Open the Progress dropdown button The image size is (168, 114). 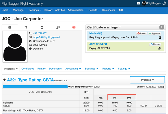pos(147,80)
